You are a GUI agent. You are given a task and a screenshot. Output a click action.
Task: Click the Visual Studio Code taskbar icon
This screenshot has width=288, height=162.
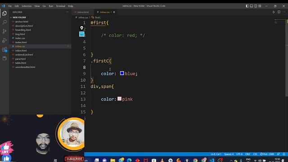(x=212, y=160)
